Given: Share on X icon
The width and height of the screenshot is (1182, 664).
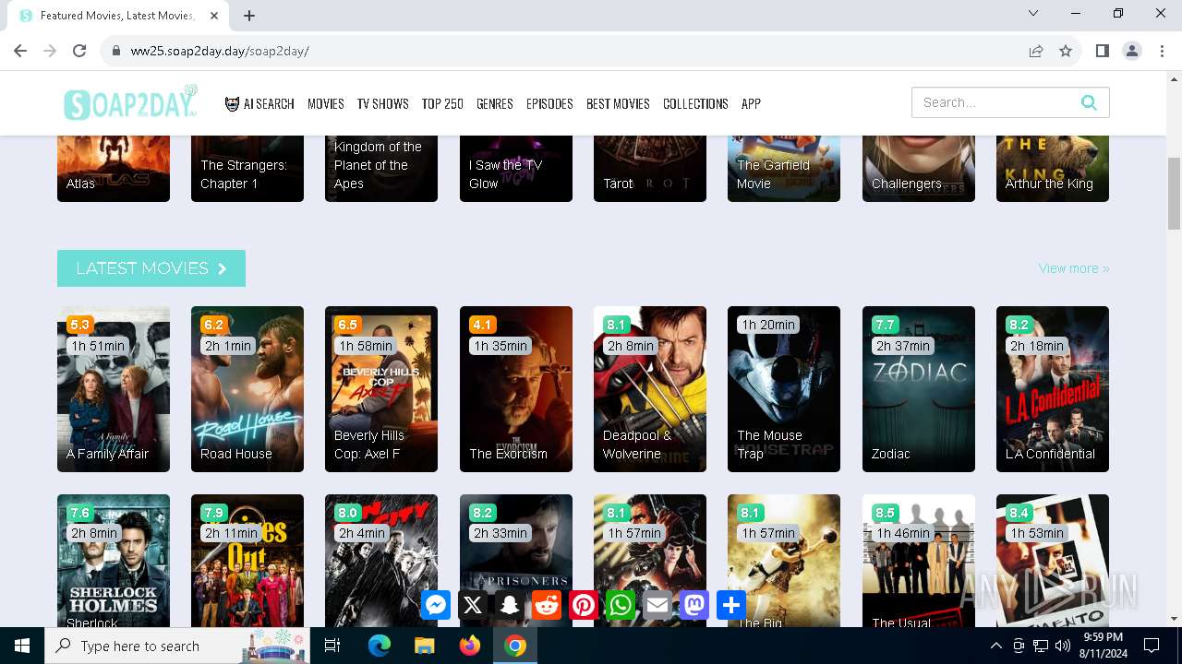Looking at the screenshot, I should pos(473,605).
